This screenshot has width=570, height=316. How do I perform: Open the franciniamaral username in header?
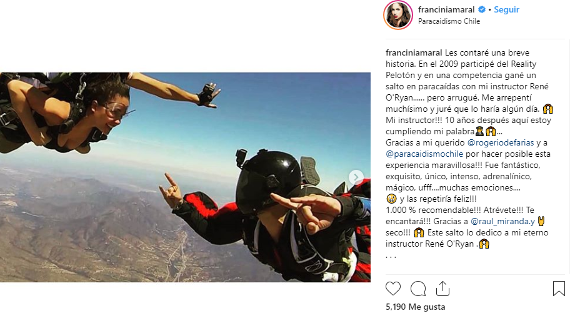pos(446,9)
